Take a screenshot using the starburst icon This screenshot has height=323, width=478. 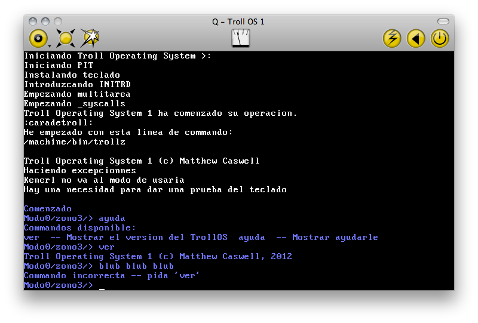pos(90,38)
